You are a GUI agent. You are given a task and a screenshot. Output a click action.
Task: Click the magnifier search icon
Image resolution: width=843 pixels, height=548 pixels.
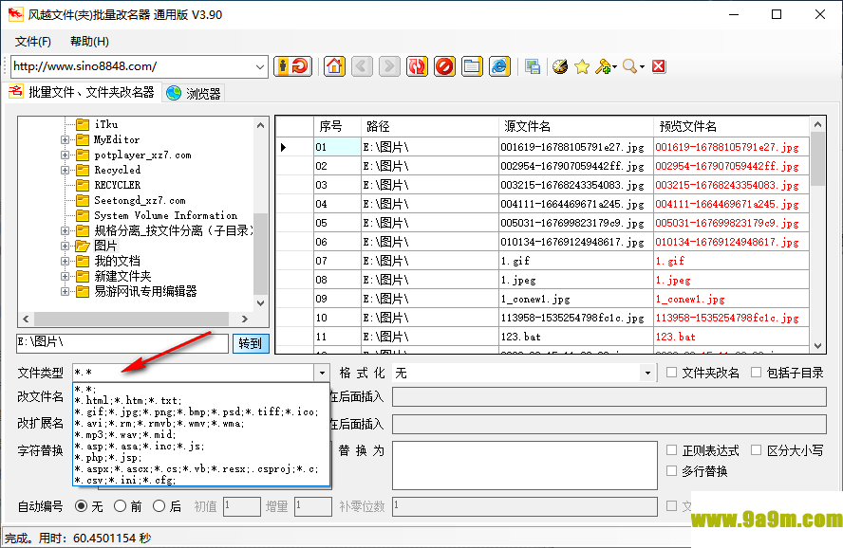(x=629, y=66)
